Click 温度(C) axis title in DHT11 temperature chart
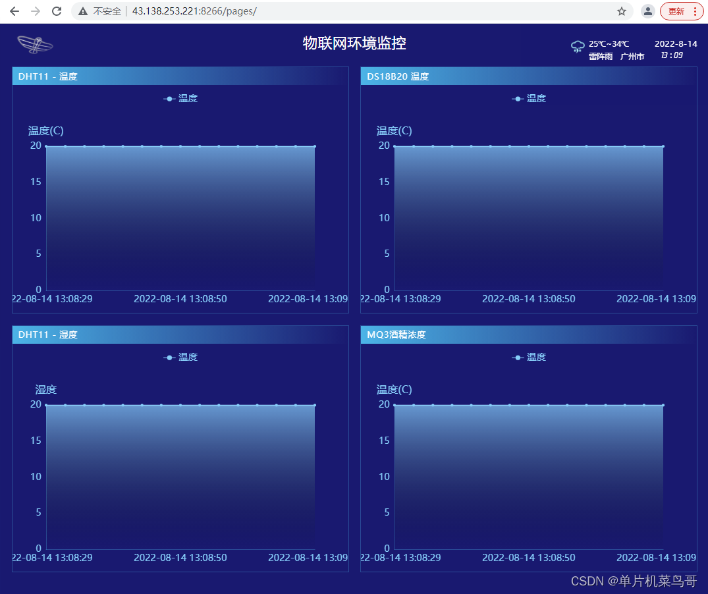 45,131
